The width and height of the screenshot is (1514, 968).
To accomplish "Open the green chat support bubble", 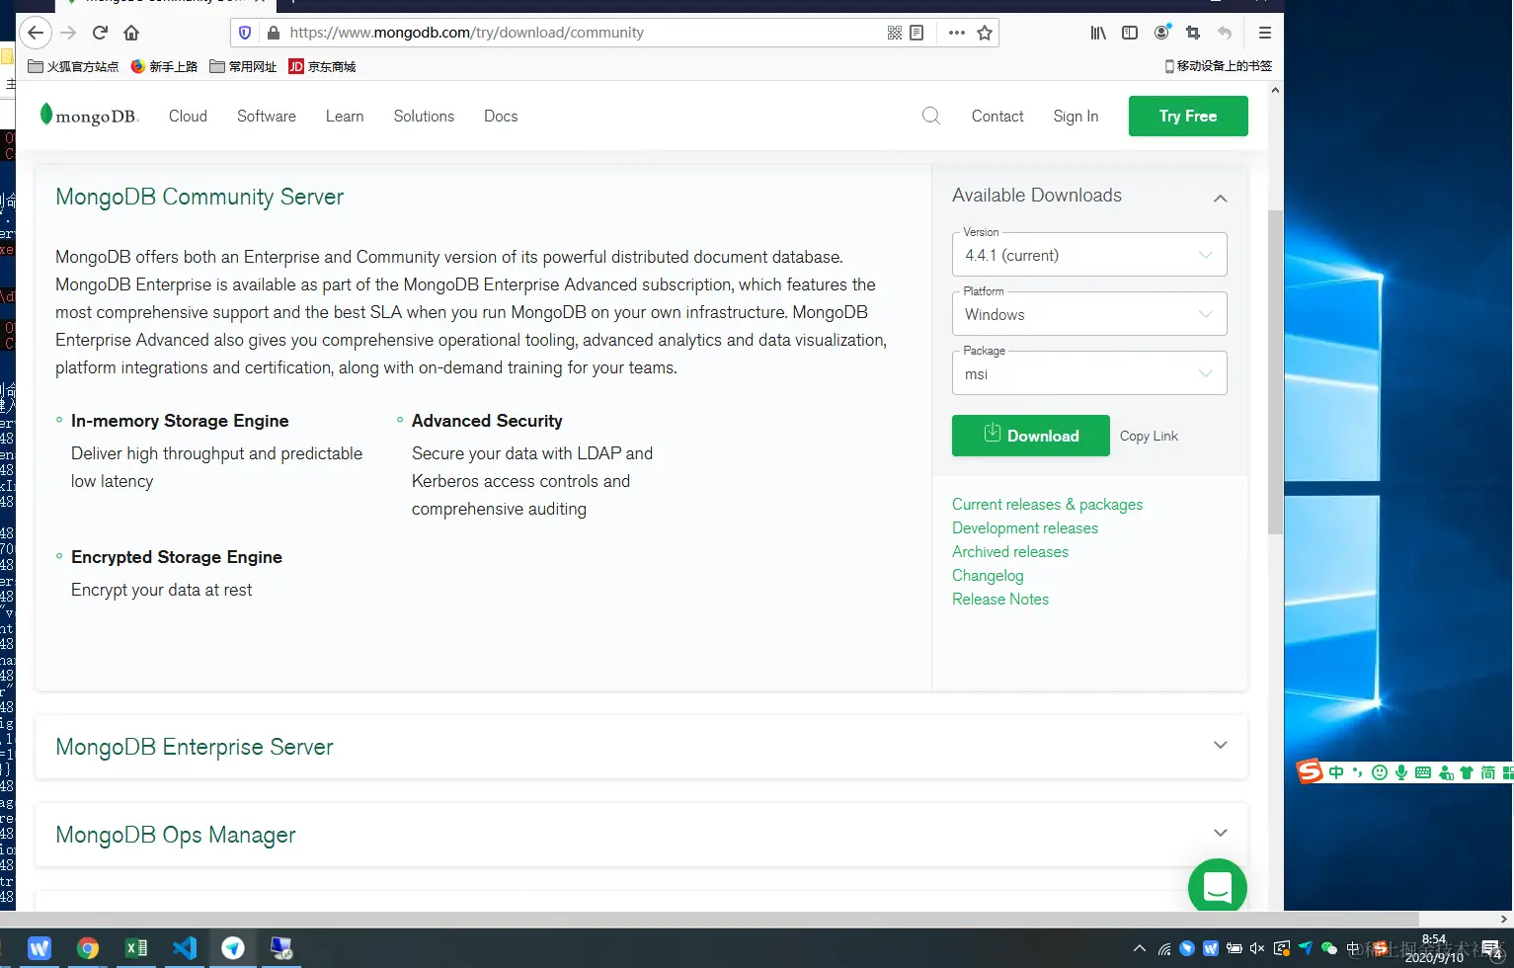I will (x=1218, y=886).
